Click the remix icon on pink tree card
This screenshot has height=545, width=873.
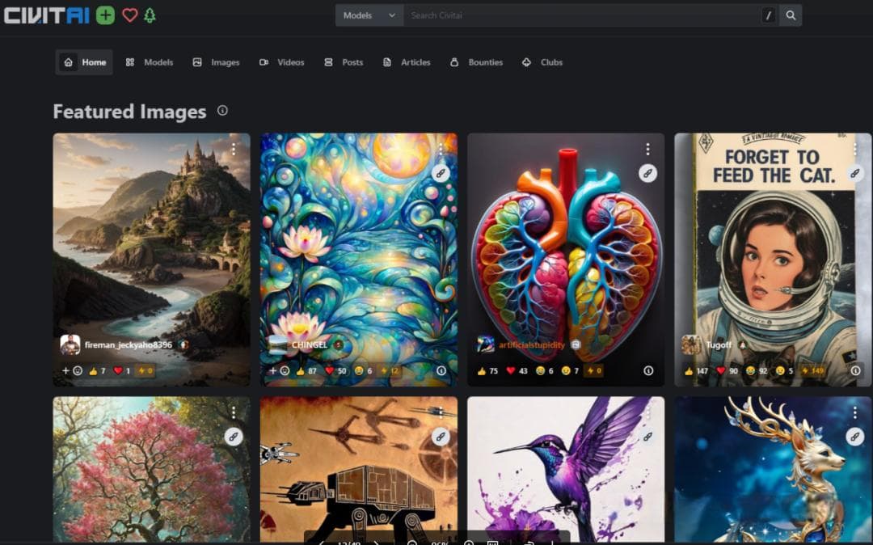(234, 437)
